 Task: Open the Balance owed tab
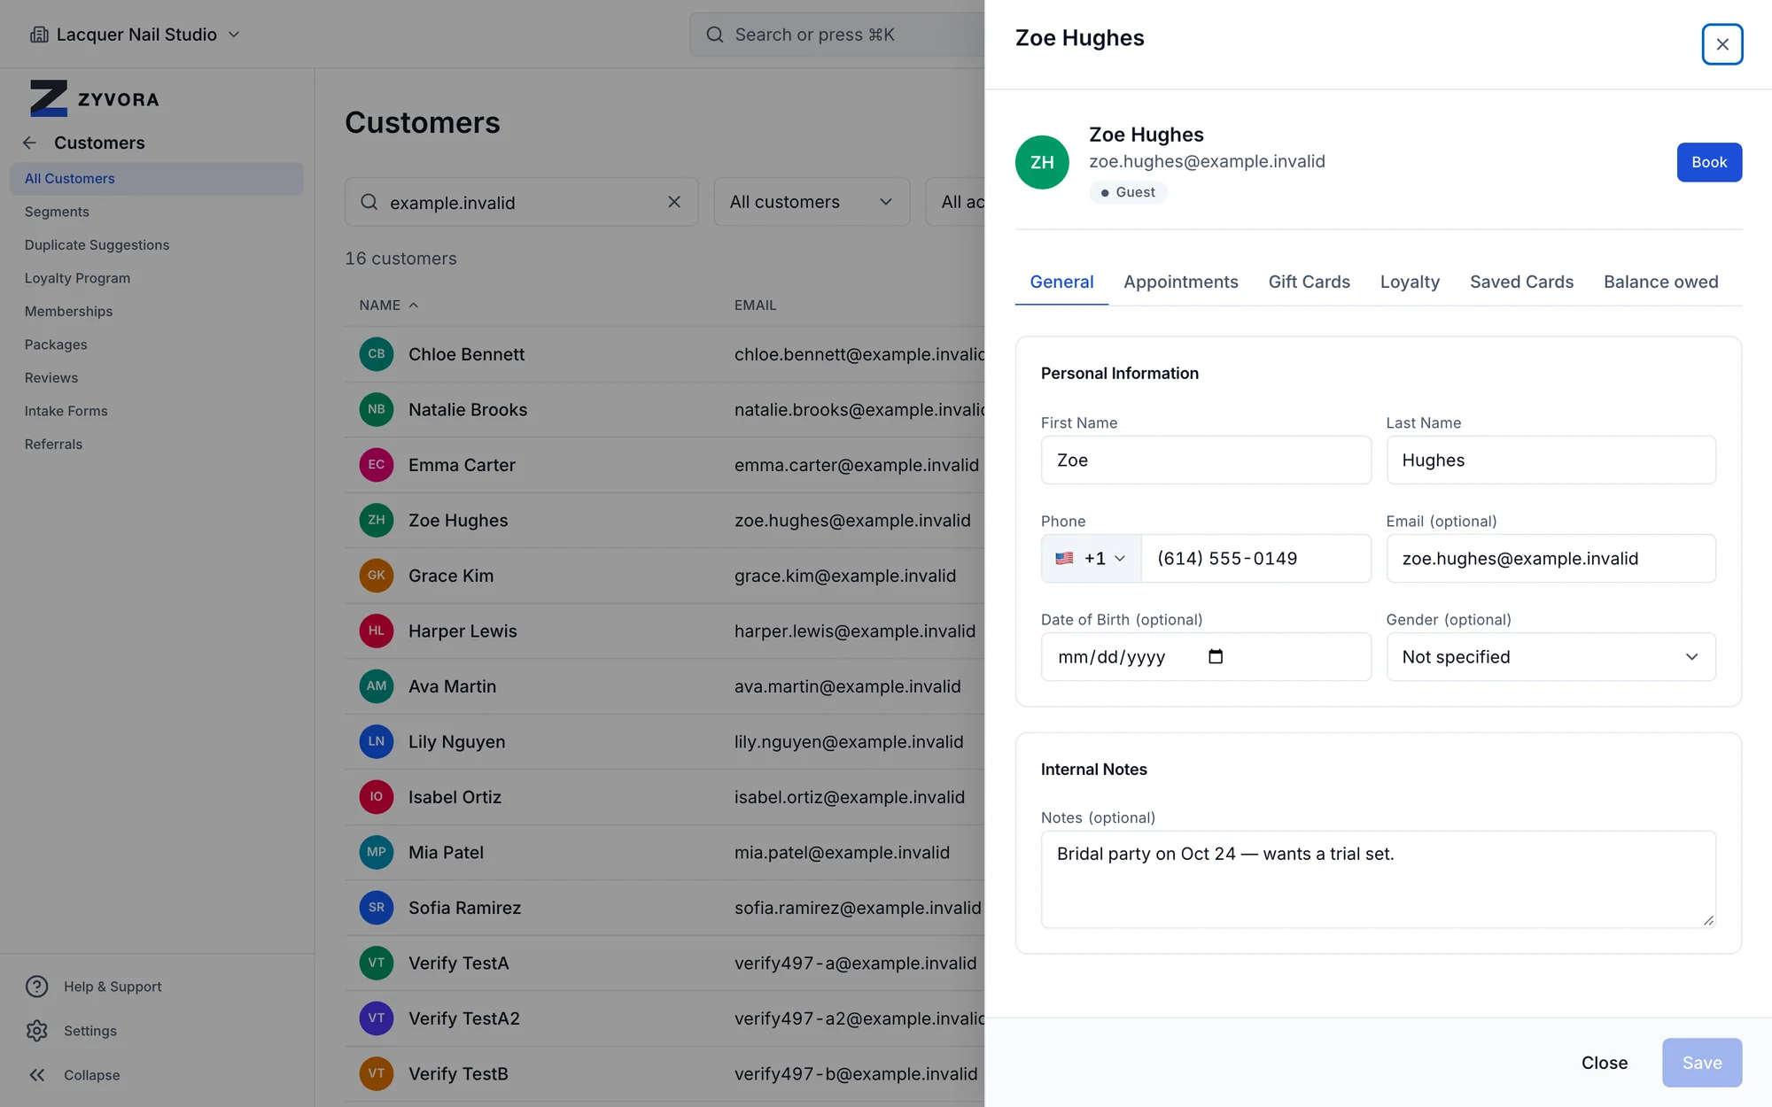[1660, 282]
